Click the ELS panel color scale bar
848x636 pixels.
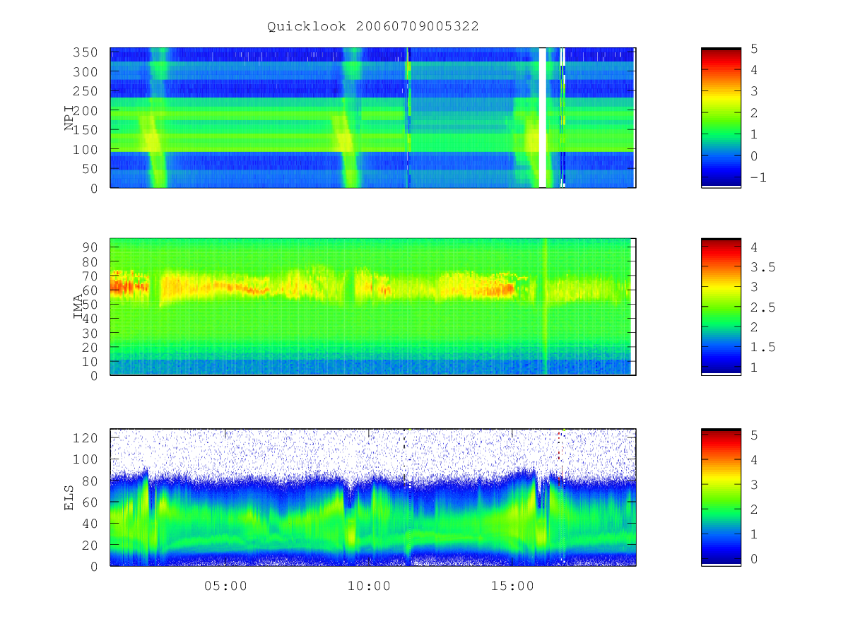[x=721, y=497]
